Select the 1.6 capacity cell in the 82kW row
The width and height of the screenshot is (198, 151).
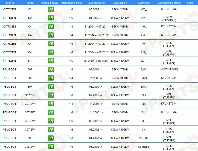point(71,147)
